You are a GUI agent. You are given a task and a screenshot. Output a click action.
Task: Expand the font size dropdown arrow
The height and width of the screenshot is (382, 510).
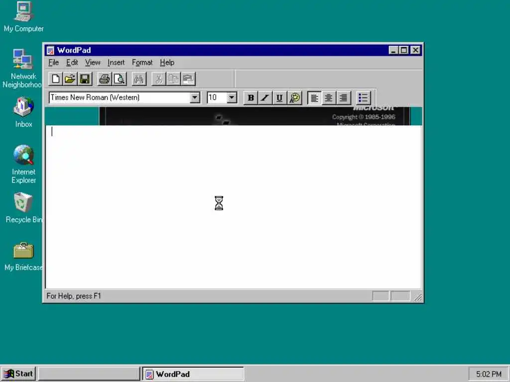point(232,97)
